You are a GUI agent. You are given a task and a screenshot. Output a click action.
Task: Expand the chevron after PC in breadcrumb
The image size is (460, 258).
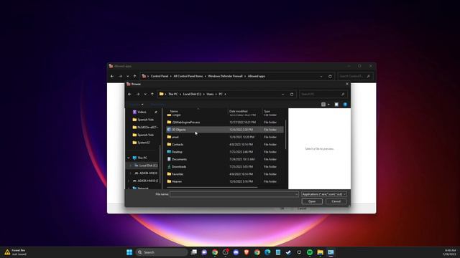(x=225, y=94)
